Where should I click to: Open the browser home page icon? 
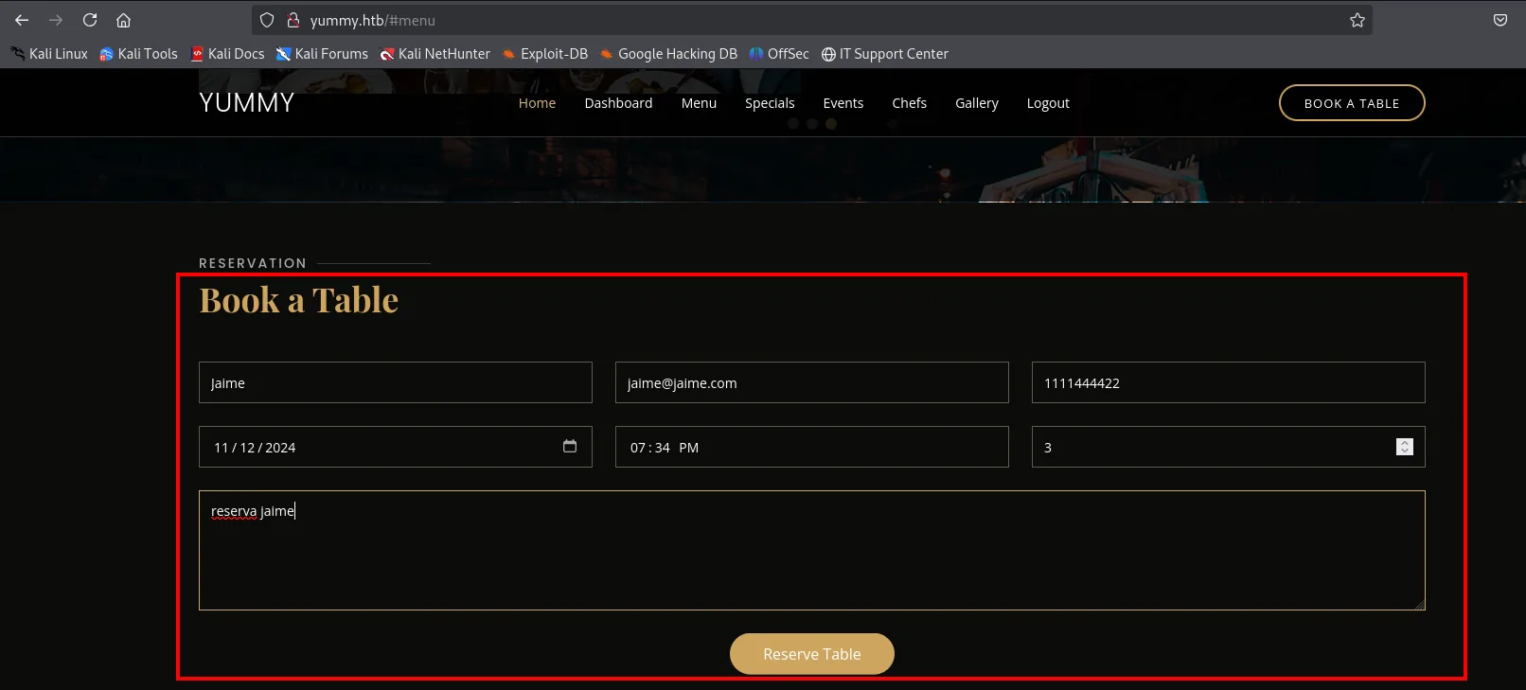[123, 20]
